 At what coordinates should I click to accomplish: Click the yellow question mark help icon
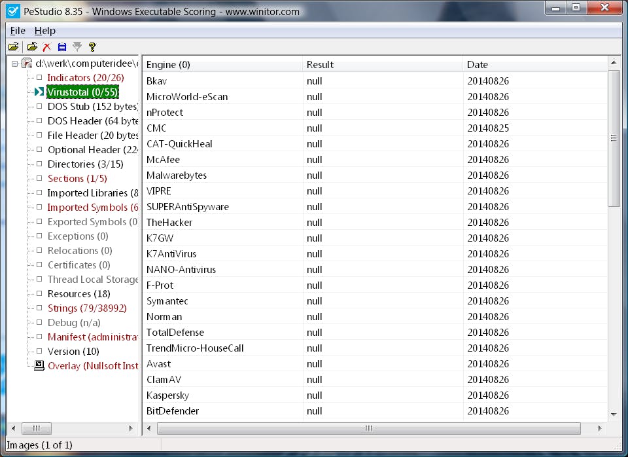92,47
